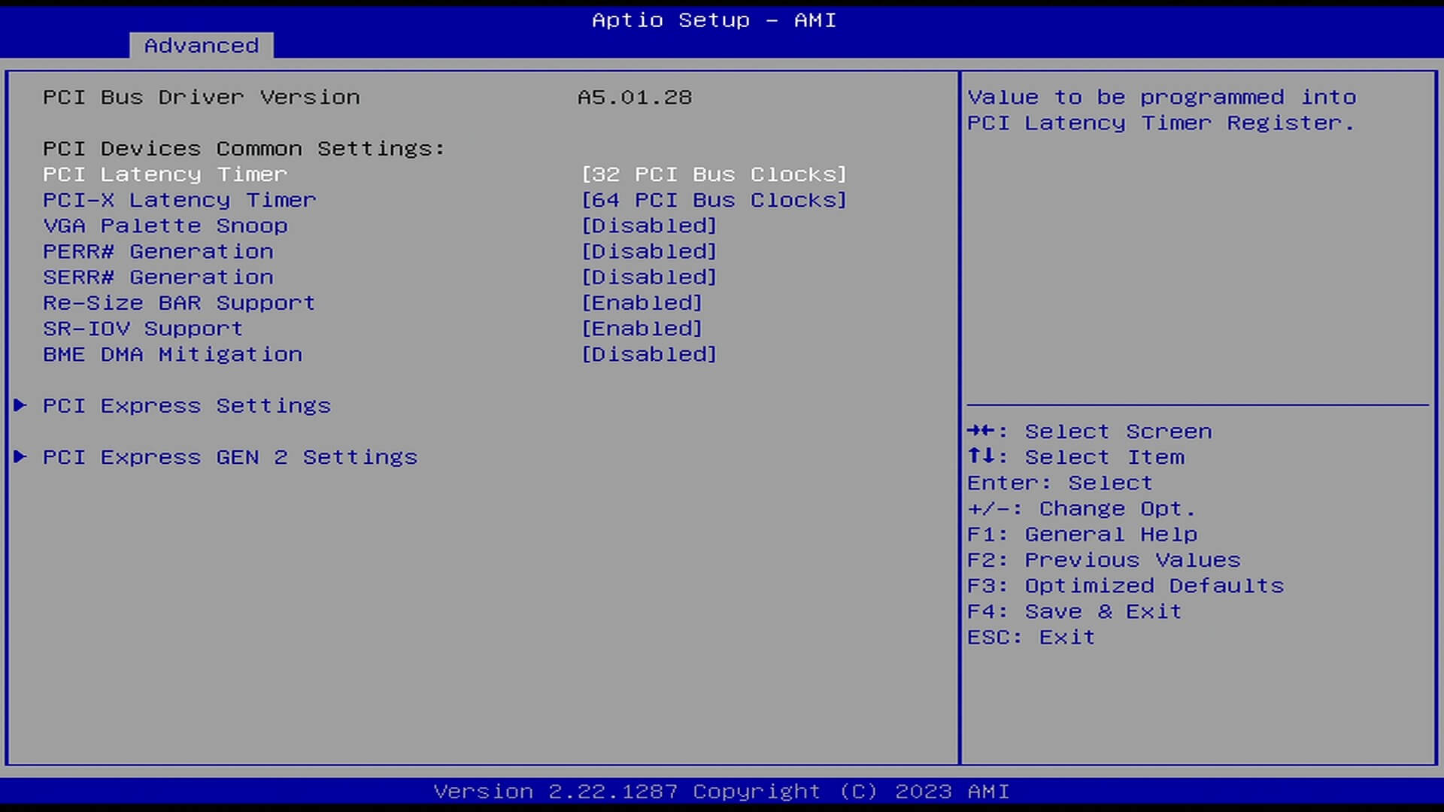Select the Re-Size BAR Support label

click(x=179, y=303)
